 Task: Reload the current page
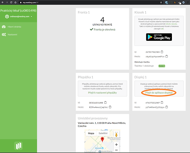pos(11,2)
